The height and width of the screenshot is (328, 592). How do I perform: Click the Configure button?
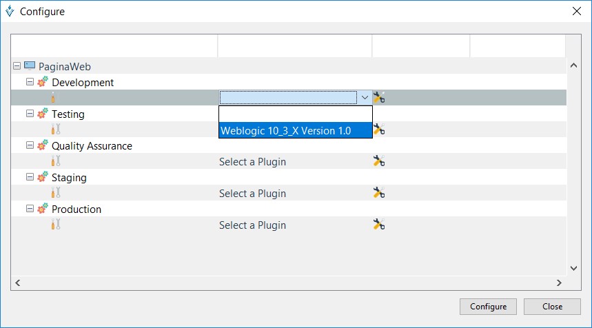tap(488, 307)
